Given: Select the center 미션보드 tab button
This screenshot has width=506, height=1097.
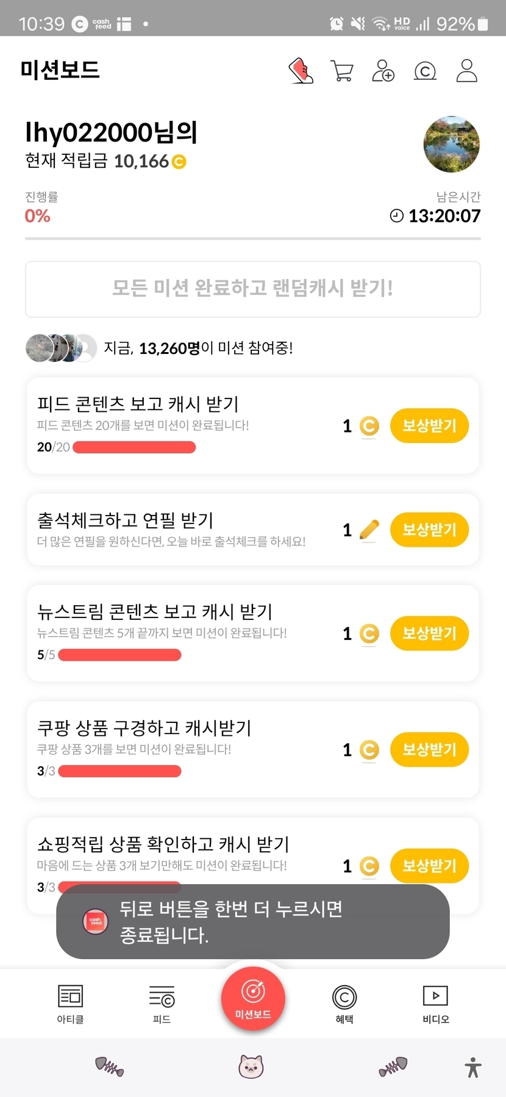Looking at the screenshot, I should pyautogui.click(x=253, y=999).
